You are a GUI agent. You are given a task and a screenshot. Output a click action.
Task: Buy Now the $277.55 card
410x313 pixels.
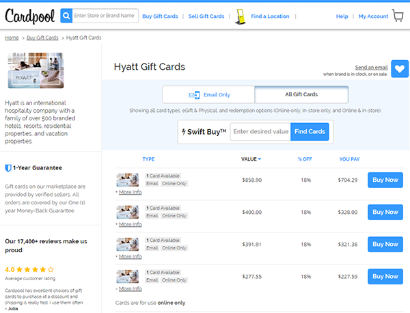[385, 276]
